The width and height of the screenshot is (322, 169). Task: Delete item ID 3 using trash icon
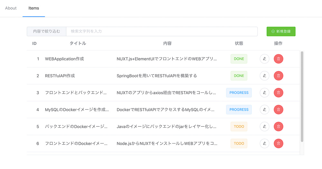(279, 93)
